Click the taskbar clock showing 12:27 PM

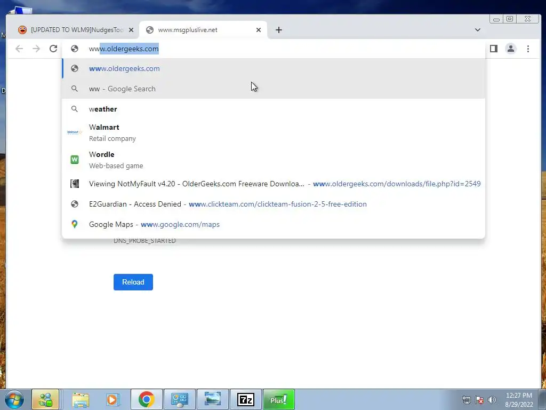point(519,400)
